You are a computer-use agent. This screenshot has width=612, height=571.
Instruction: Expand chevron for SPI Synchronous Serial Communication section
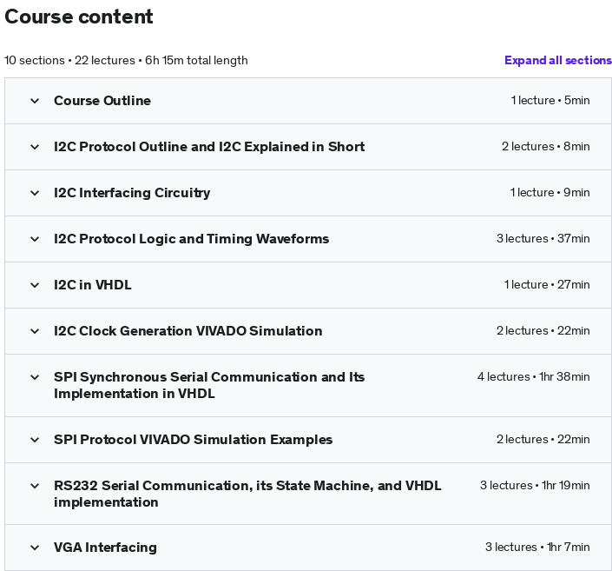[35, 377]
